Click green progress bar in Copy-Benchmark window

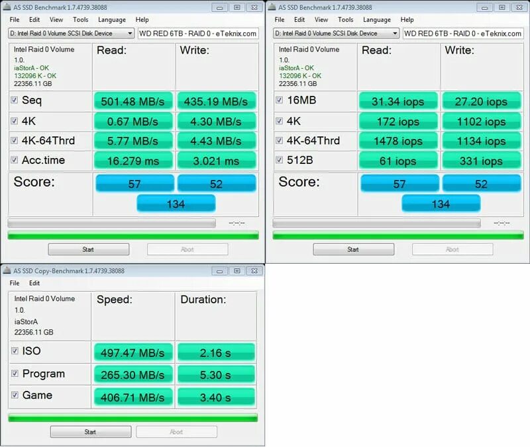(133, 418)
